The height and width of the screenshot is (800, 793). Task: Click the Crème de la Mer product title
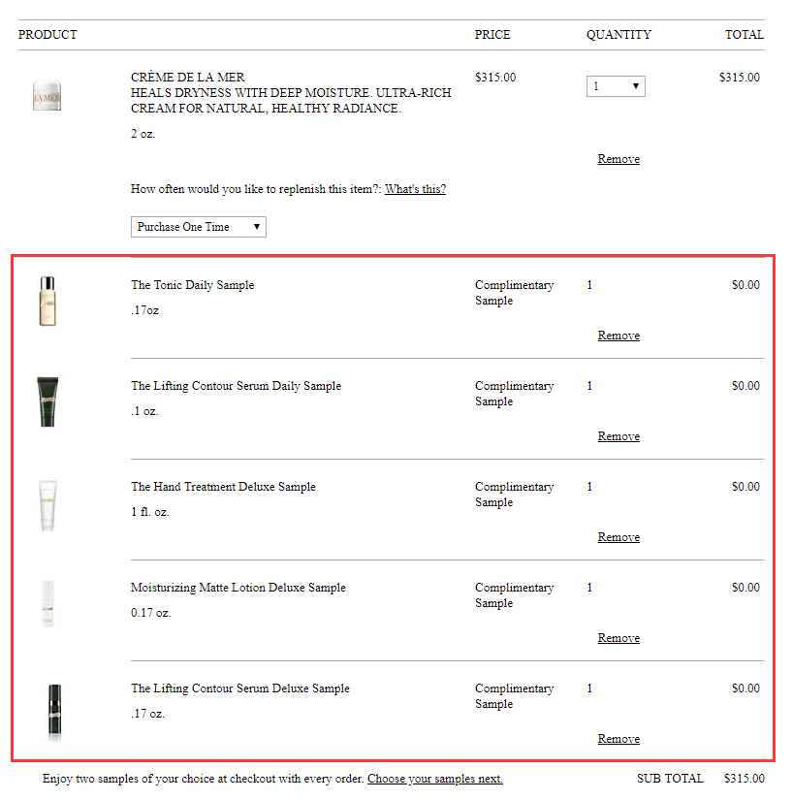pos(188,77)
